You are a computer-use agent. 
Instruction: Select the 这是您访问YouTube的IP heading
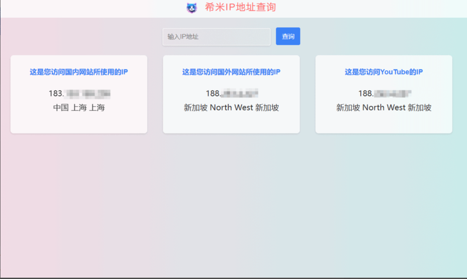pyautogui.click(x=384, y=72)
